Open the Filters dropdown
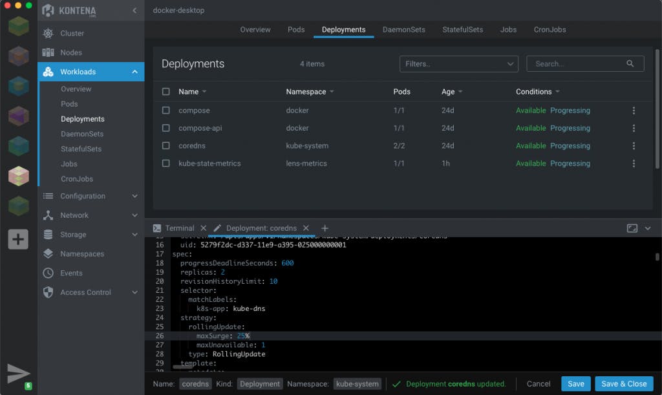 [459, 64]
